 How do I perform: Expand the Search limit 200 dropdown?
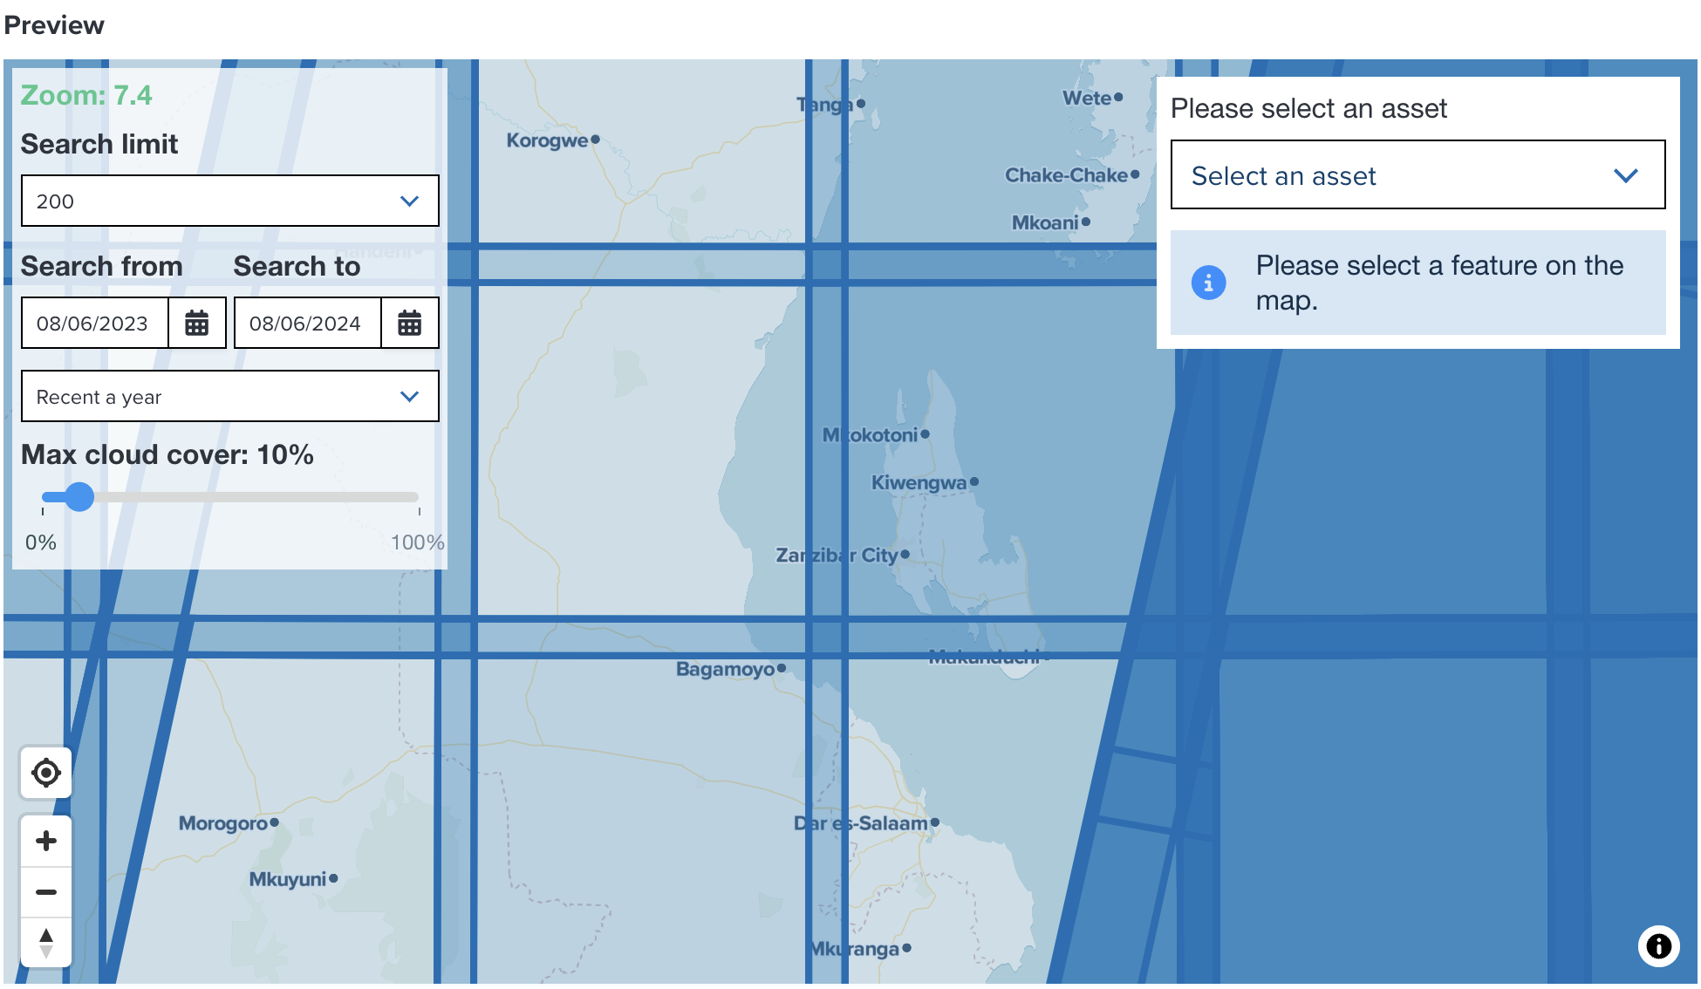pyautogui.click(x=229, y=201)
